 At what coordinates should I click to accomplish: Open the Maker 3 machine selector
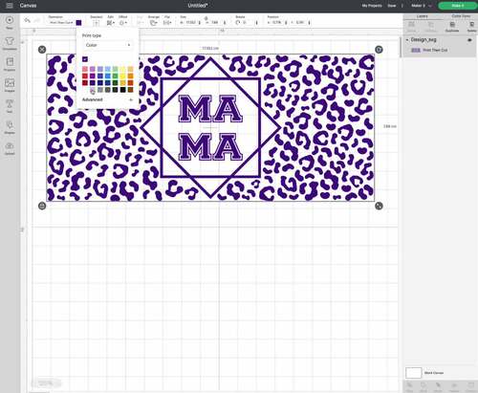tap(422, 6)
